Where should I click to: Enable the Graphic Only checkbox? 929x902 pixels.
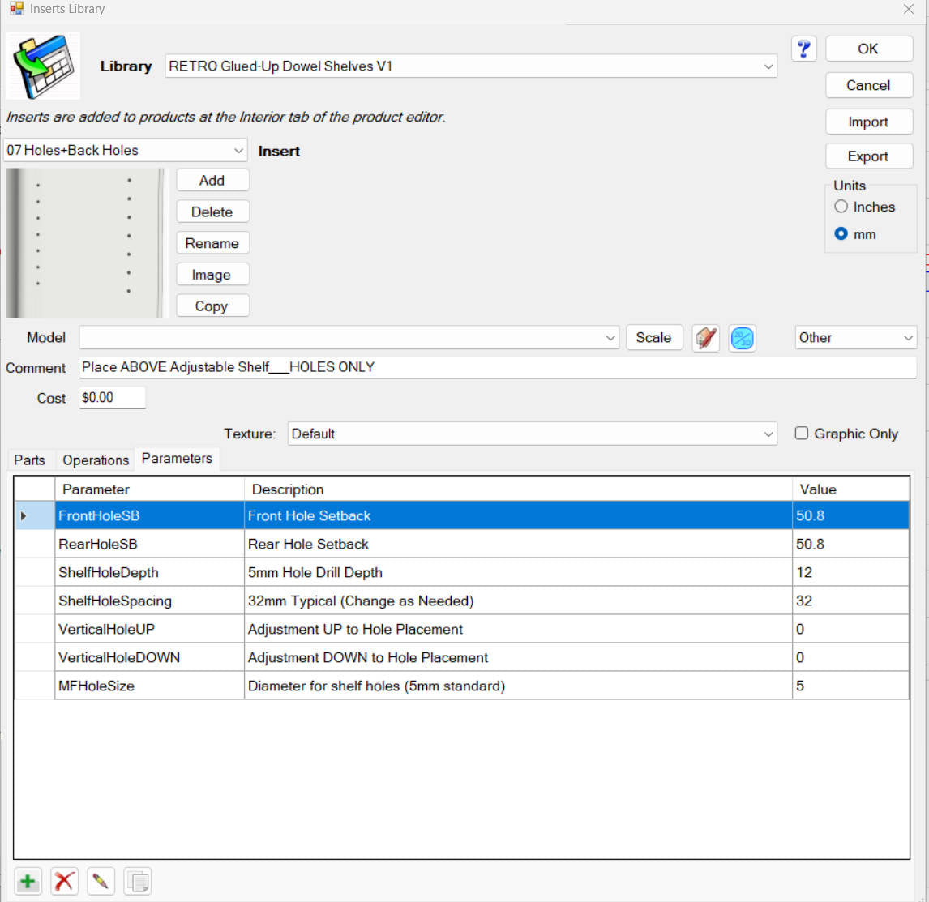click(801, 434)
